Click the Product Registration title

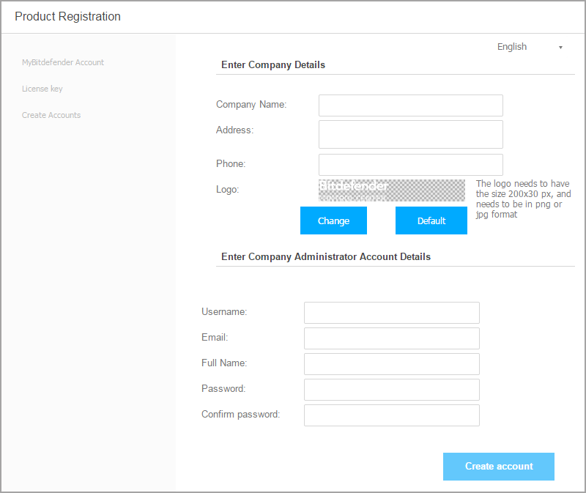(67, 16)
